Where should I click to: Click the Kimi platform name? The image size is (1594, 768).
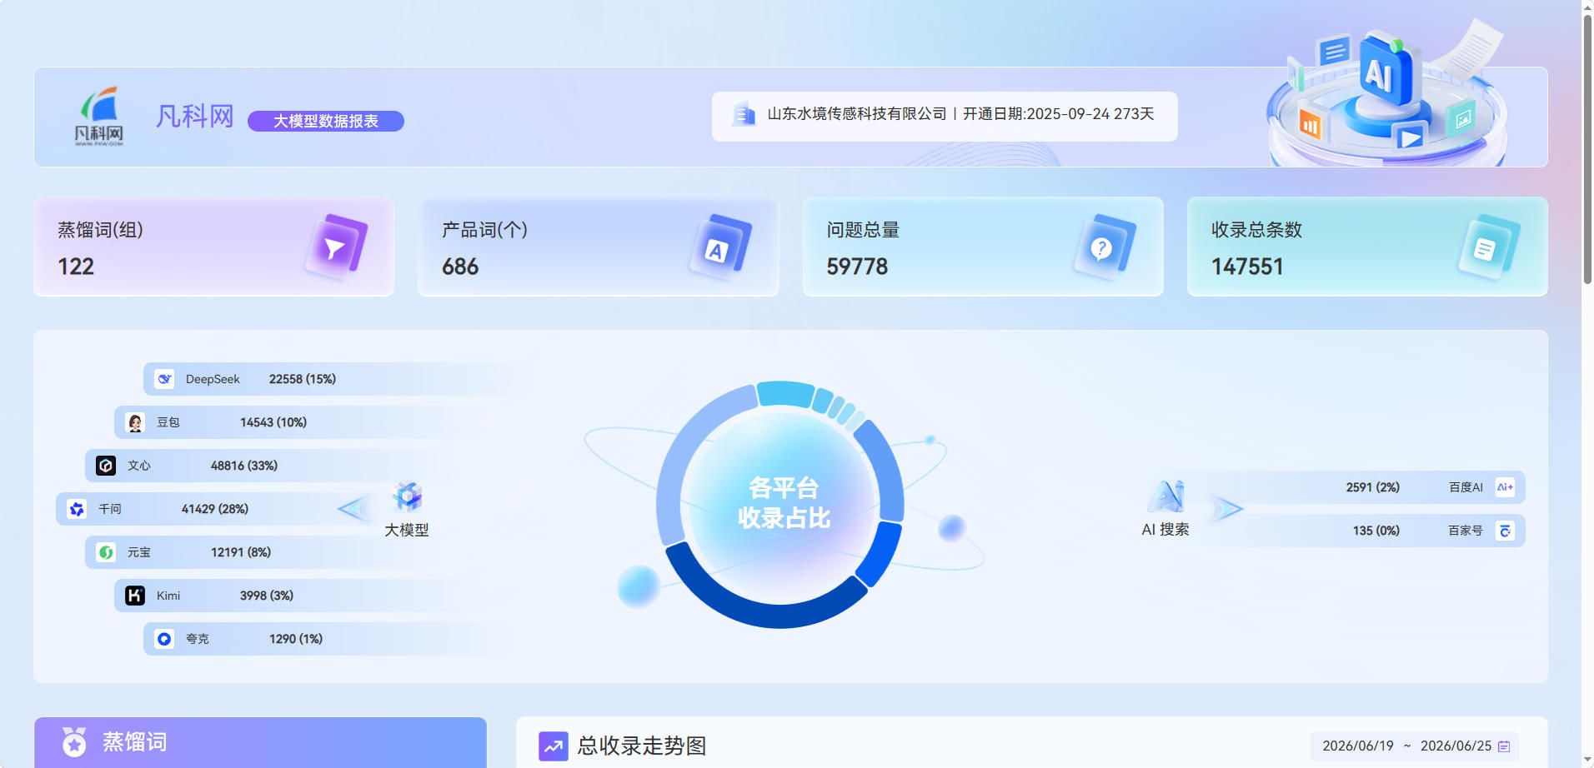tap(168, 596)
